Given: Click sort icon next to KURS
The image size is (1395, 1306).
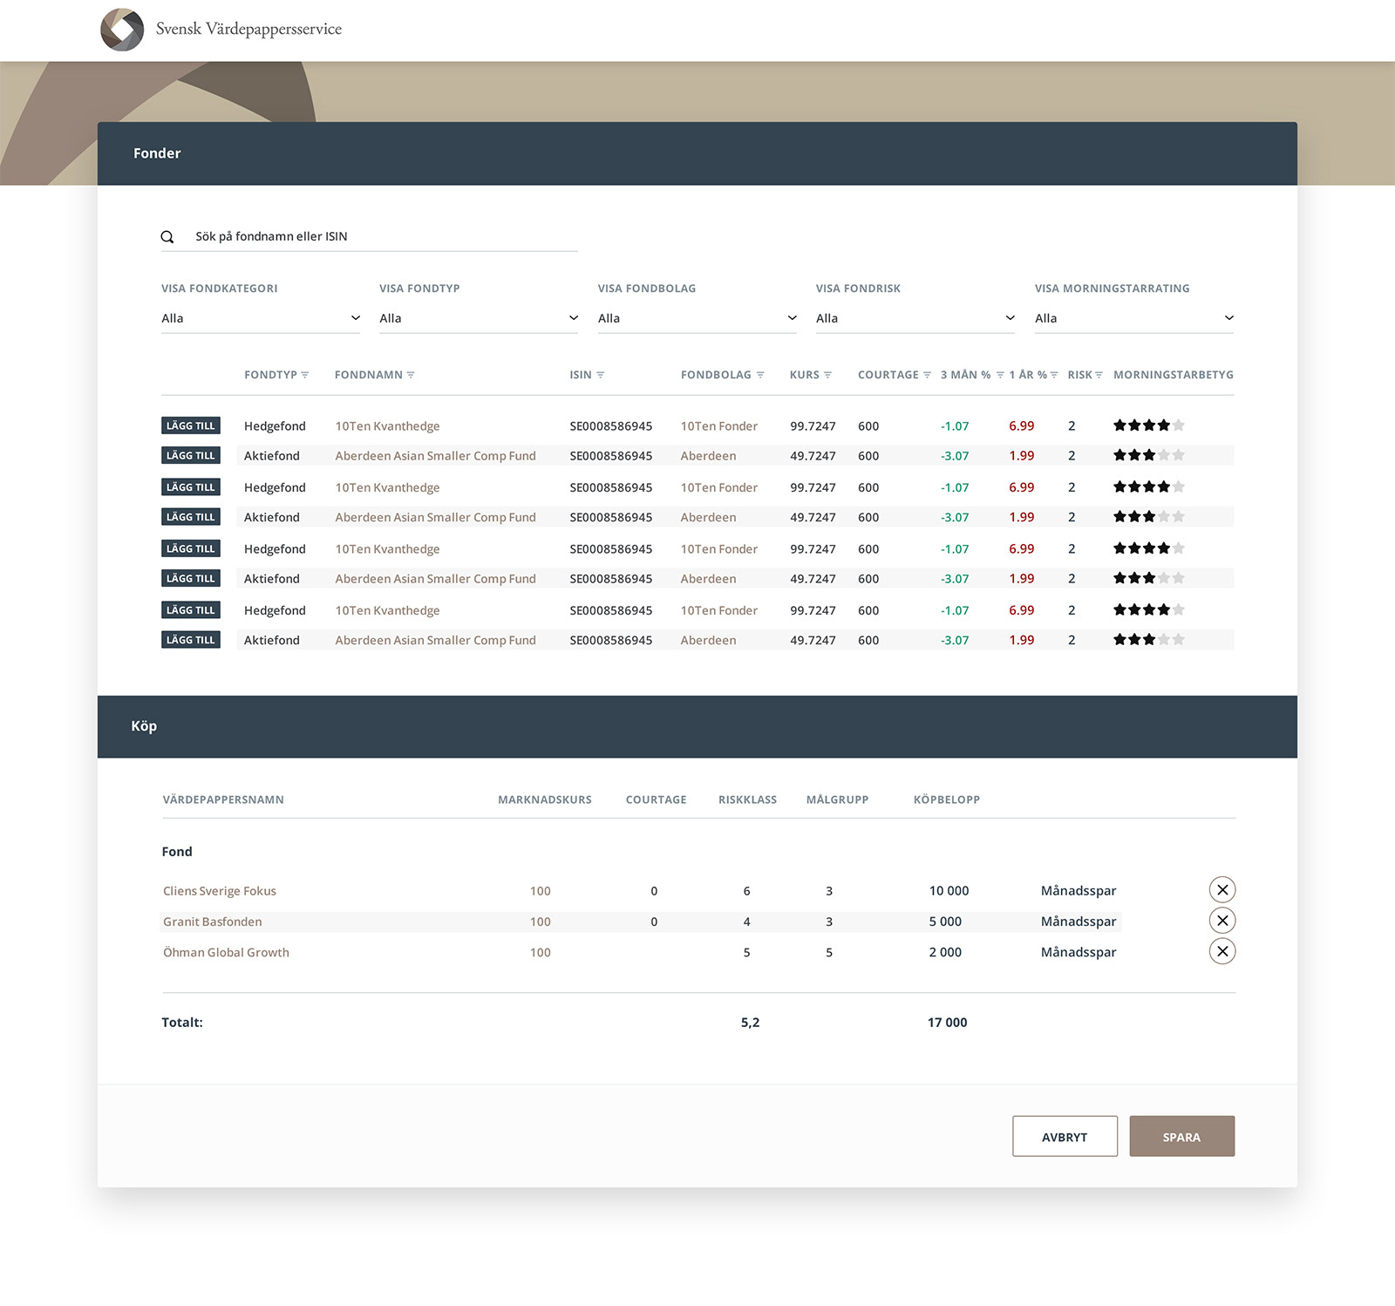Looking at the screenshot, I should 827,375.
